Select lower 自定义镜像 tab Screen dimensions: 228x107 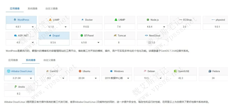click(x=49, y=60)
